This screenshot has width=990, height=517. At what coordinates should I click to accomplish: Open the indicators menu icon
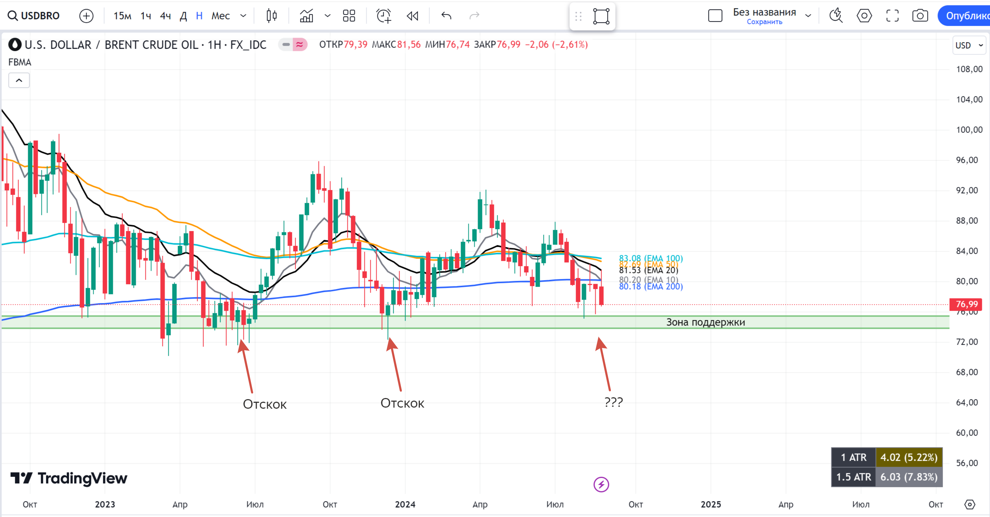pyautogui.click(x=306, y=16)
